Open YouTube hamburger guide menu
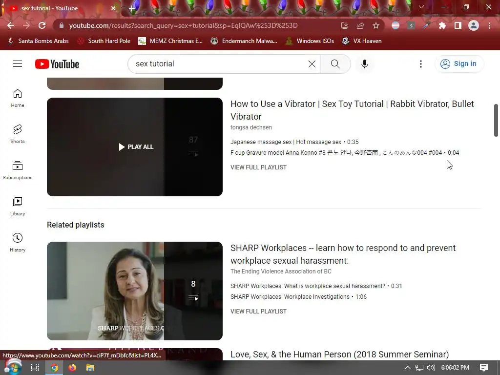Image resolution: width=500 pixels, height=375 pixels. 18,64
